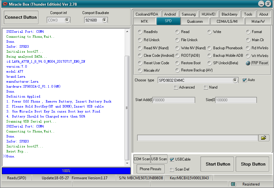Select the SPD tab
The height and width of the screenshot is (188, 274).
click(168, 21)
